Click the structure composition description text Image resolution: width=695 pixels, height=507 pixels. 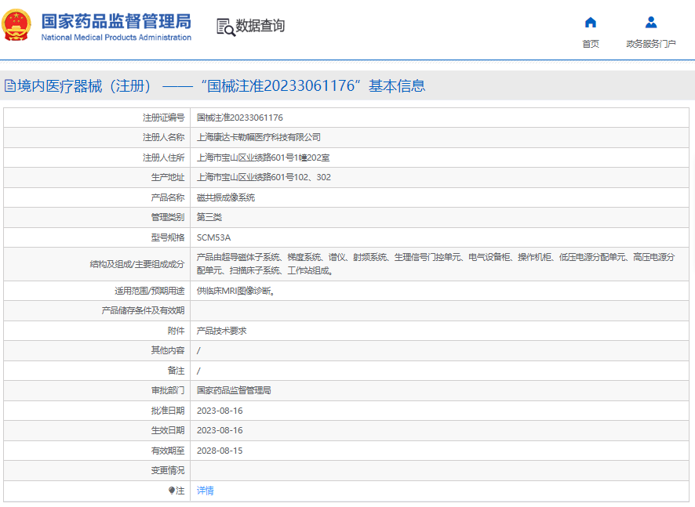[x=436, y=263]
